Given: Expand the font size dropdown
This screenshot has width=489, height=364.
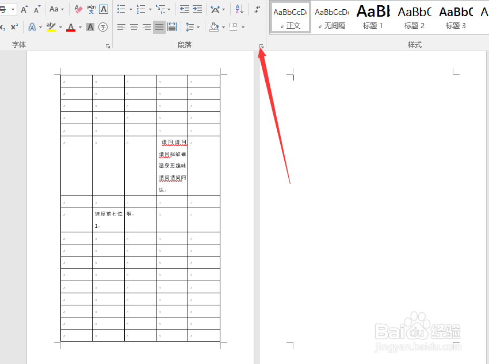Looking at the screenshot, I should [13, 10].
